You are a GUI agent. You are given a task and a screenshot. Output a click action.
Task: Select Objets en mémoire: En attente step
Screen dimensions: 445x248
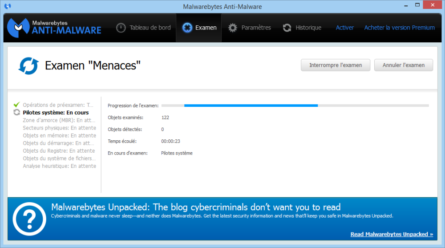[x=59, y=135]
